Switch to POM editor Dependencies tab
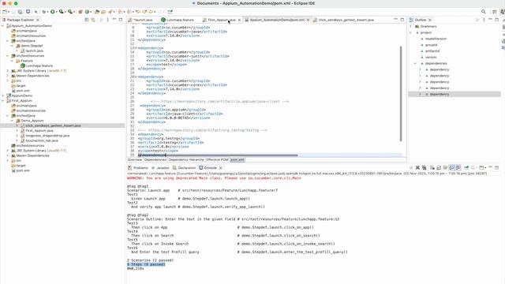The image size is (505, 284). tap(155, 159)
